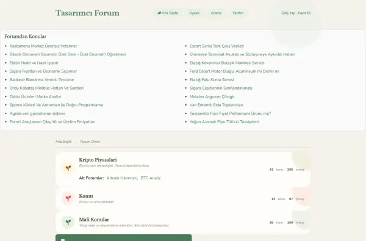Open Elazığ Kovancılar Bulaşık Makinesi Servisi
The width and height of the screenshot is (366, 241).
[x=227, y=63]
